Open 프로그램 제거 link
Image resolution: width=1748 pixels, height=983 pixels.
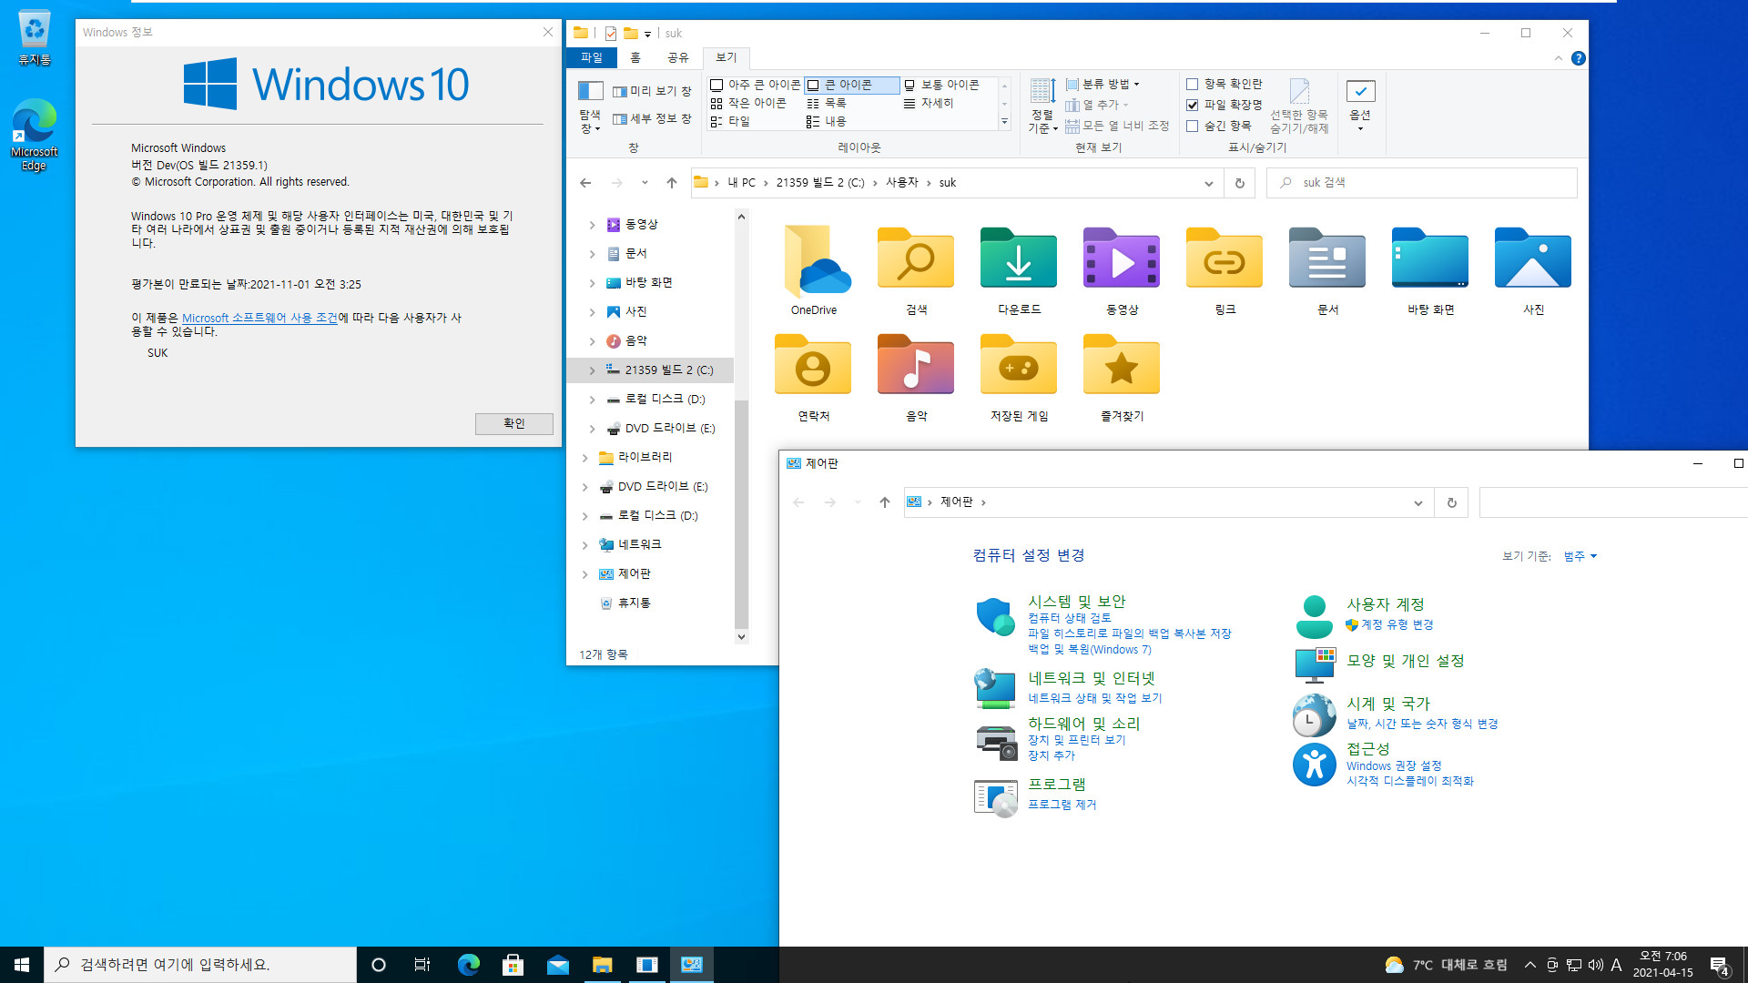1062,805
